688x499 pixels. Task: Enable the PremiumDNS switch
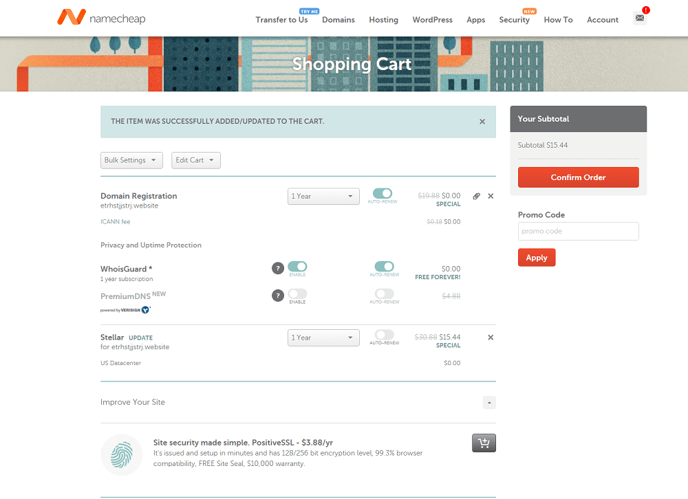click(297, 293)
